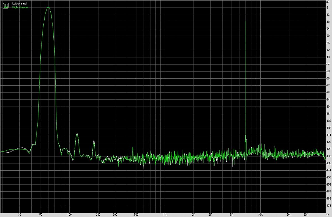Click the 500 frequency axis label
The image size is (332, 217).
(x=136, y=214)
